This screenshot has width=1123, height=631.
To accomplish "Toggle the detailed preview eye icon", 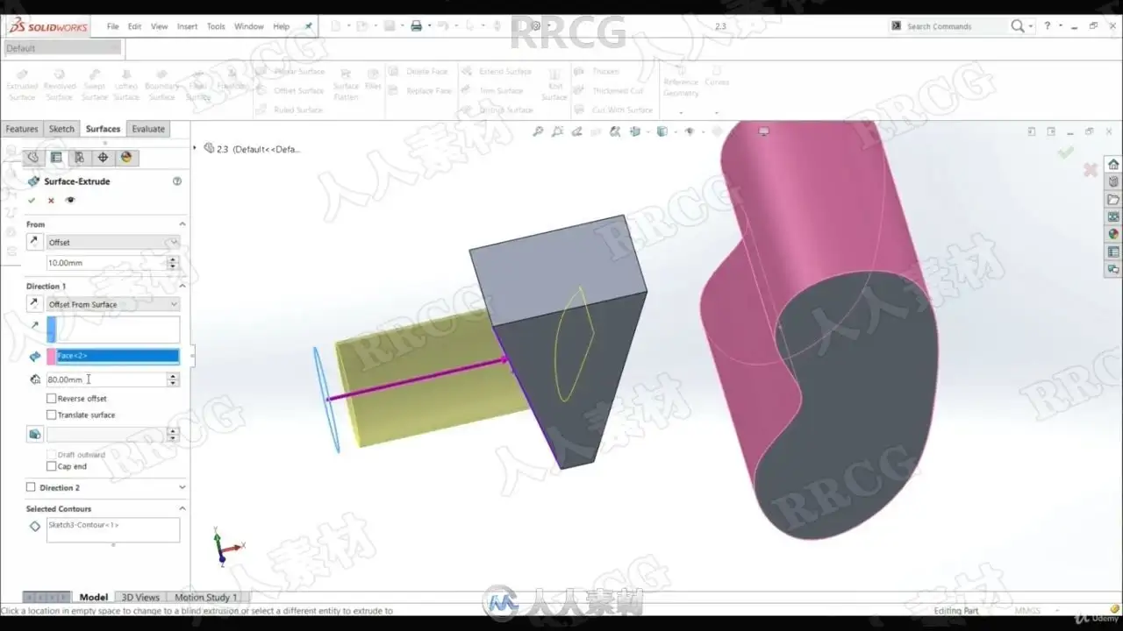I will pyautogui.click(x=70, y=201).
